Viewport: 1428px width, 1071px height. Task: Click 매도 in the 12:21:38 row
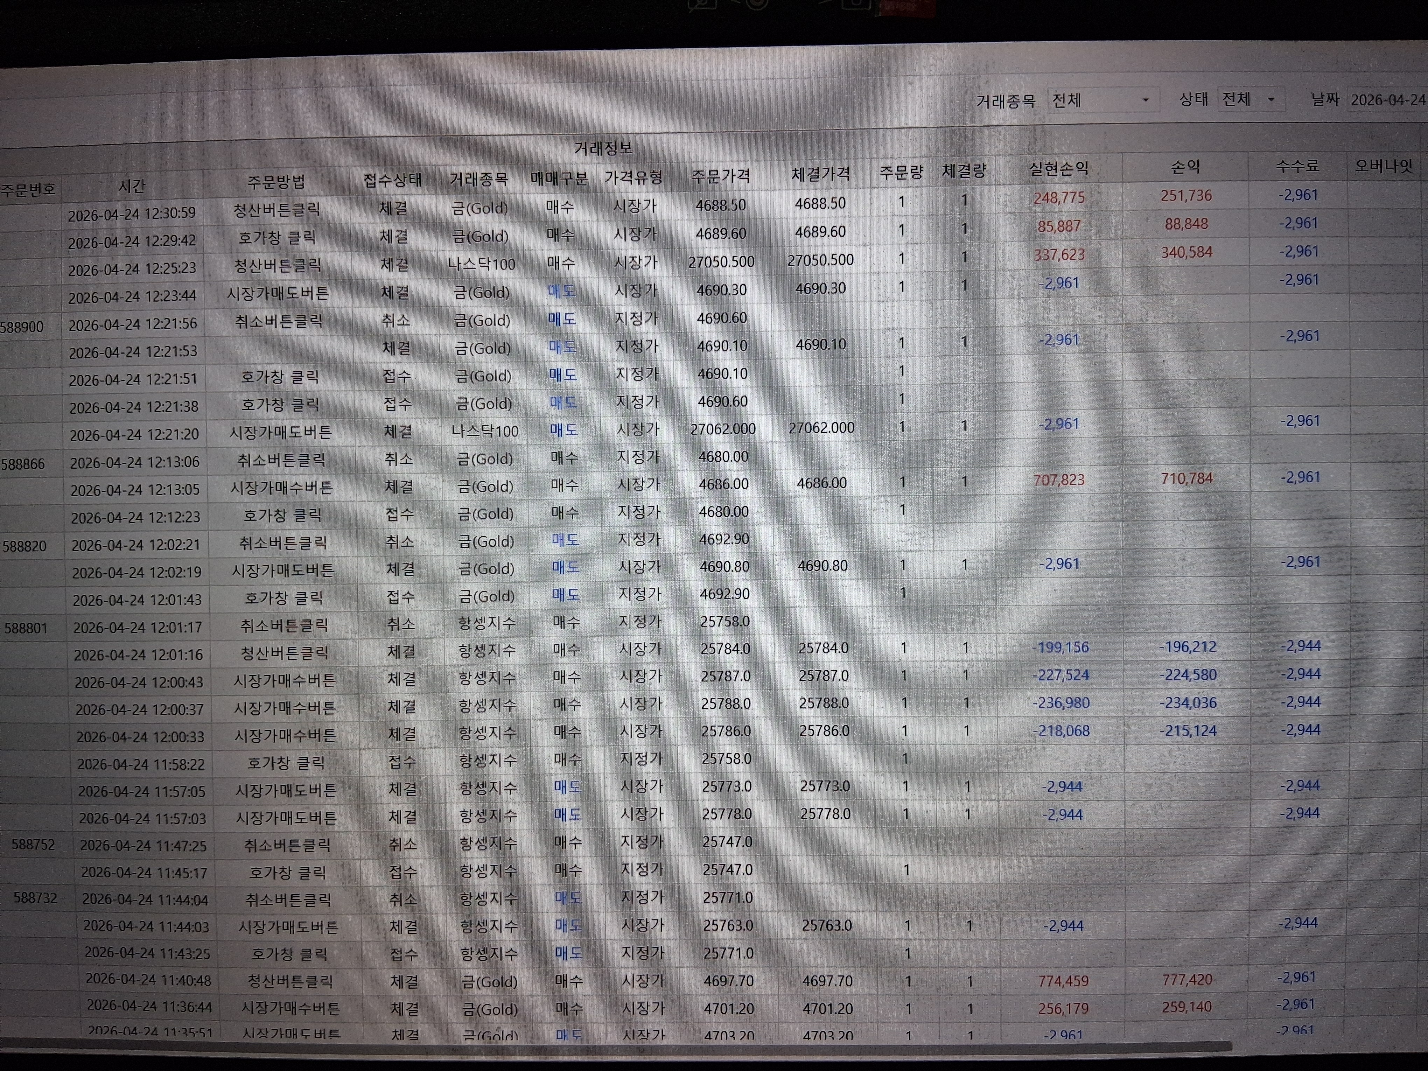563,402
